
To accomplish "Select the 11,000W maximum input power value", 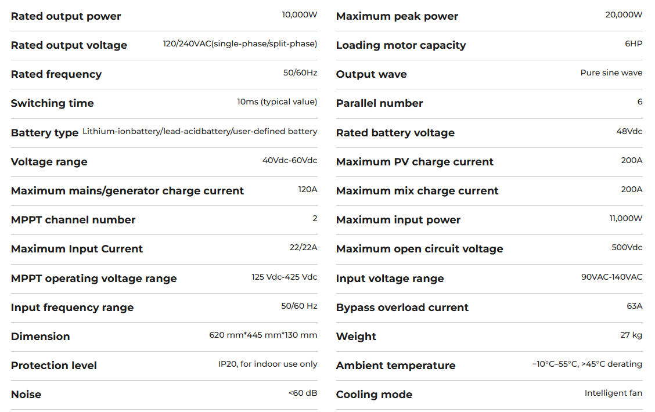I will [x=626, y=218].
